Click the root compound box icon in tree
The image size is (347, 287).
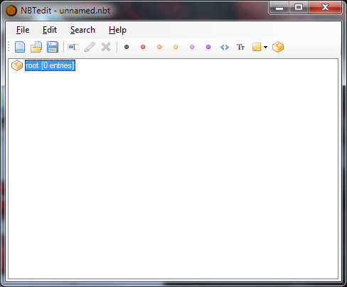pos(17,65)
